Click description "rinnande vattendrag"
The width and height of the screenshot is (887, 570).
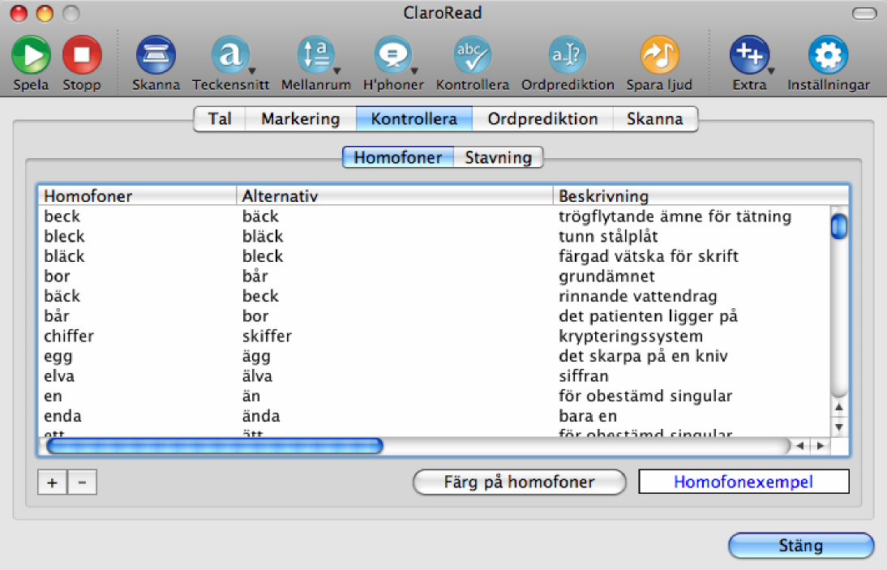[638, 296]
